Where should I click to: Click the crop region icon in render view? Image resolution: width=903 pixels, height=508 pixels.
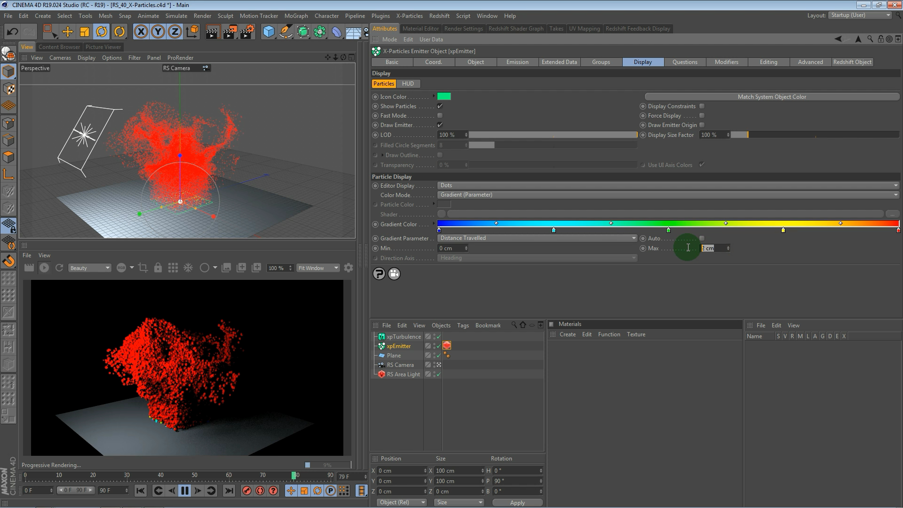(x=143, y=268)
